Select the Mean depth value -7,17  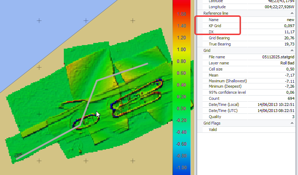tap(290, 75)
